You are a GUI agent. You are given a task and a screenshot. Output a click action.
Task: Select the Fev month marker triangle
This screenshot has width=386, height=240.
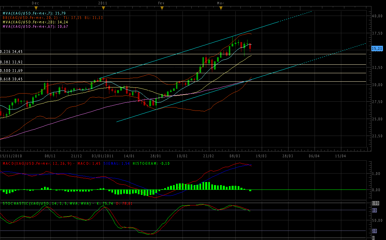coord(162,8)
